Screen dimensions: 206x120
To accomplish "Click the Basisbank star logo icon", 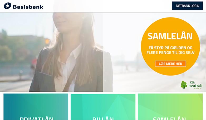I will click(7, 6).
